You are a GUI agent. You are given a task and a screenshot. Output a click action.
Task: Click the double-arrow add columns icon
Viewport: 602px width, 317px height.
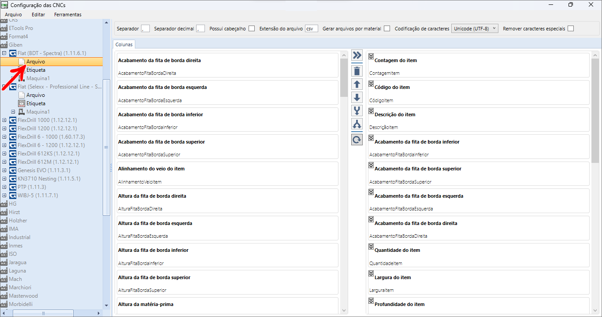coord(357,55)
